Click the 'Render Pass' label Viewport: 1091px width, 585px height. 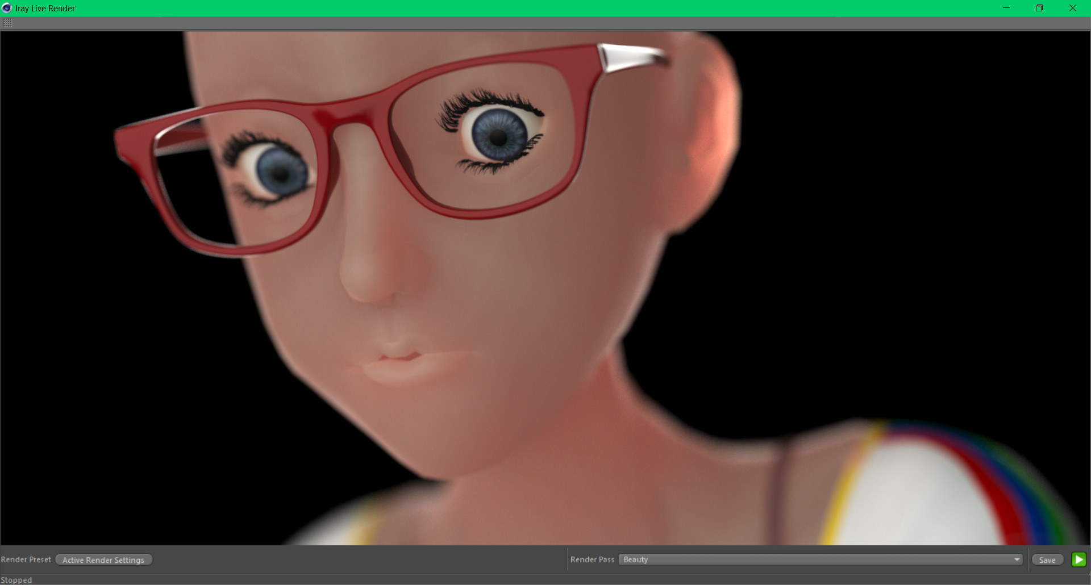(592, 559)
